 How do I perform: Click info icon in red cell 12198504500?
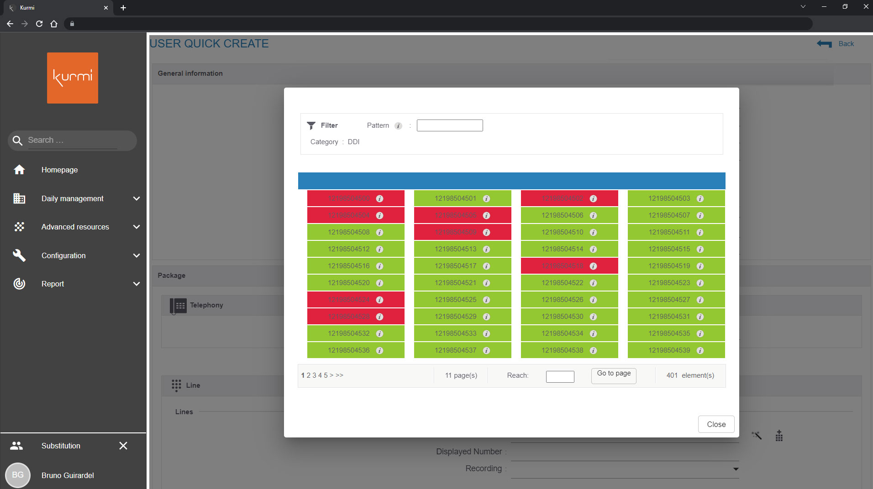pyautogui.click(x=379, y=198)
